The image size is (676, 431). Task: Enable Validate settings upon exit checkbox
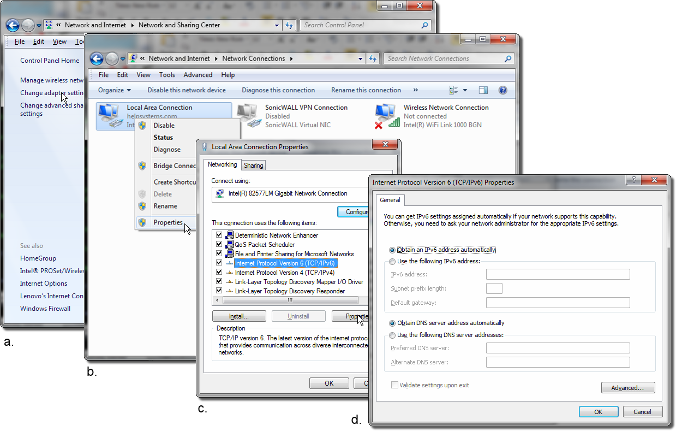tap(394, 385)
